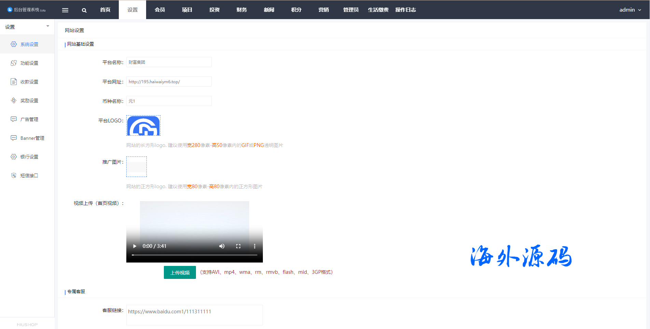
Task: Open 短信接口 icon in sidebar
Action: click(14, 176)
